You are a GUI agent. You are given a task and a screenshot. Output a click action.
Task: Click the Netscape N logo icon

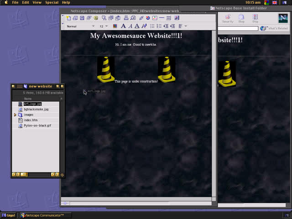(x=284, y=18)
